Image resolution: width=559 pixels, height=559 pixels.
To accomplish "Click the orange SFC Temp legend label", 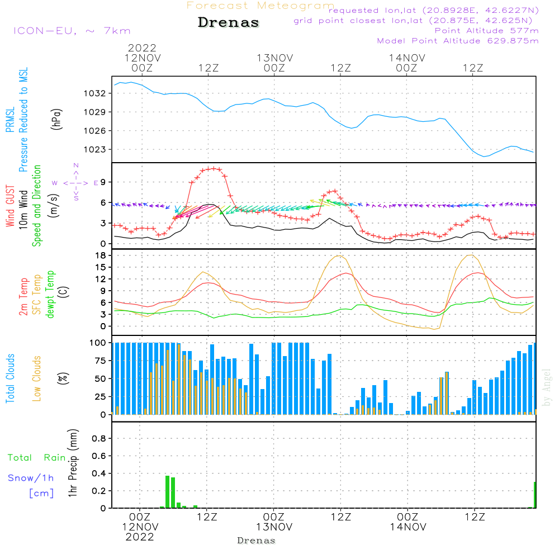I will 37,295.
